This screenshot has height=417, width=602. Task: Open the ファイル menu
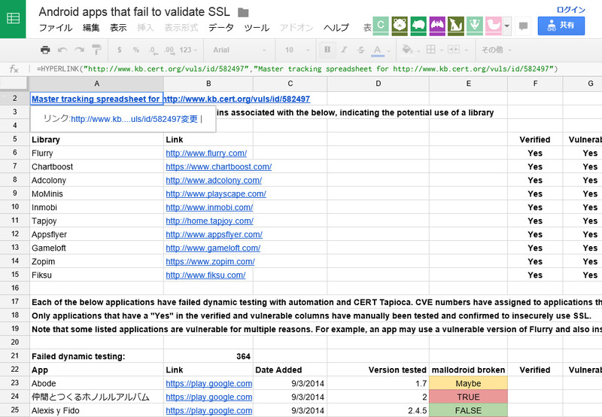(x=55, y=28)
